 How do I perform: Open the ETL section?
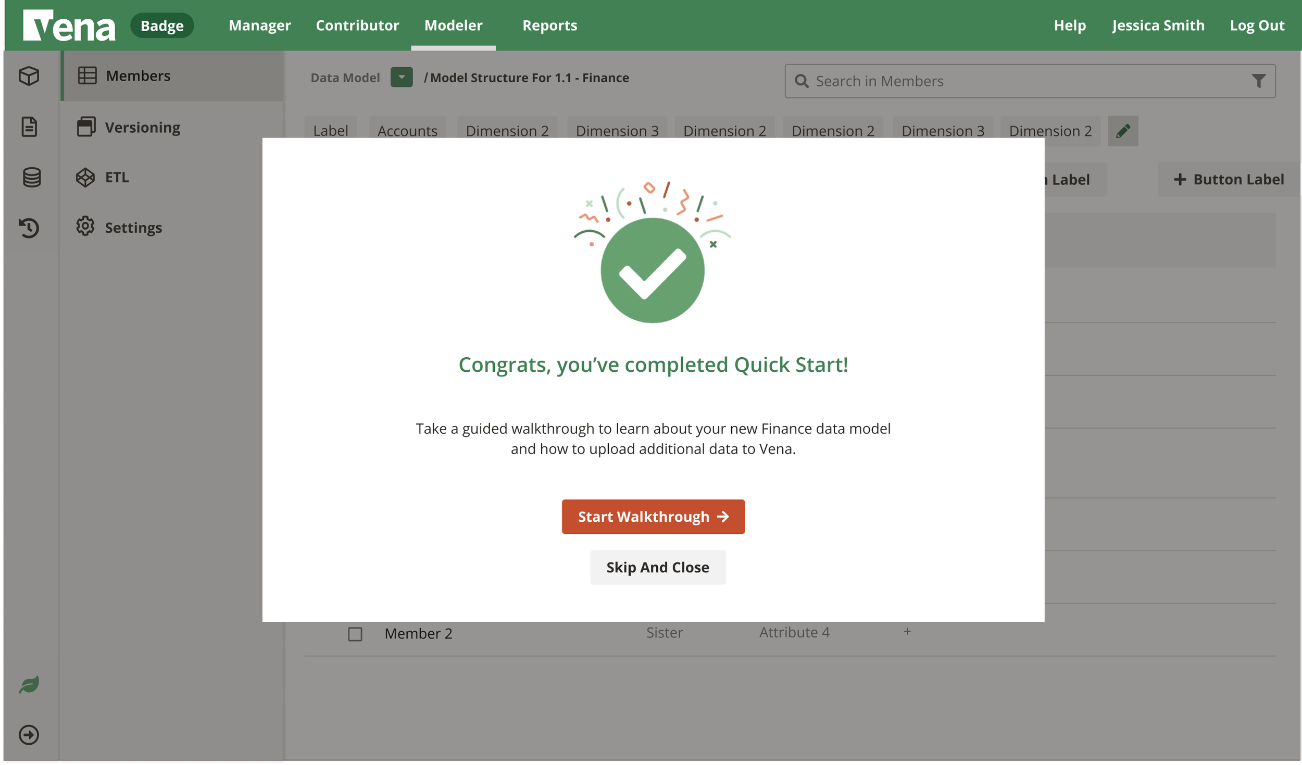click(x=116, y=177)
